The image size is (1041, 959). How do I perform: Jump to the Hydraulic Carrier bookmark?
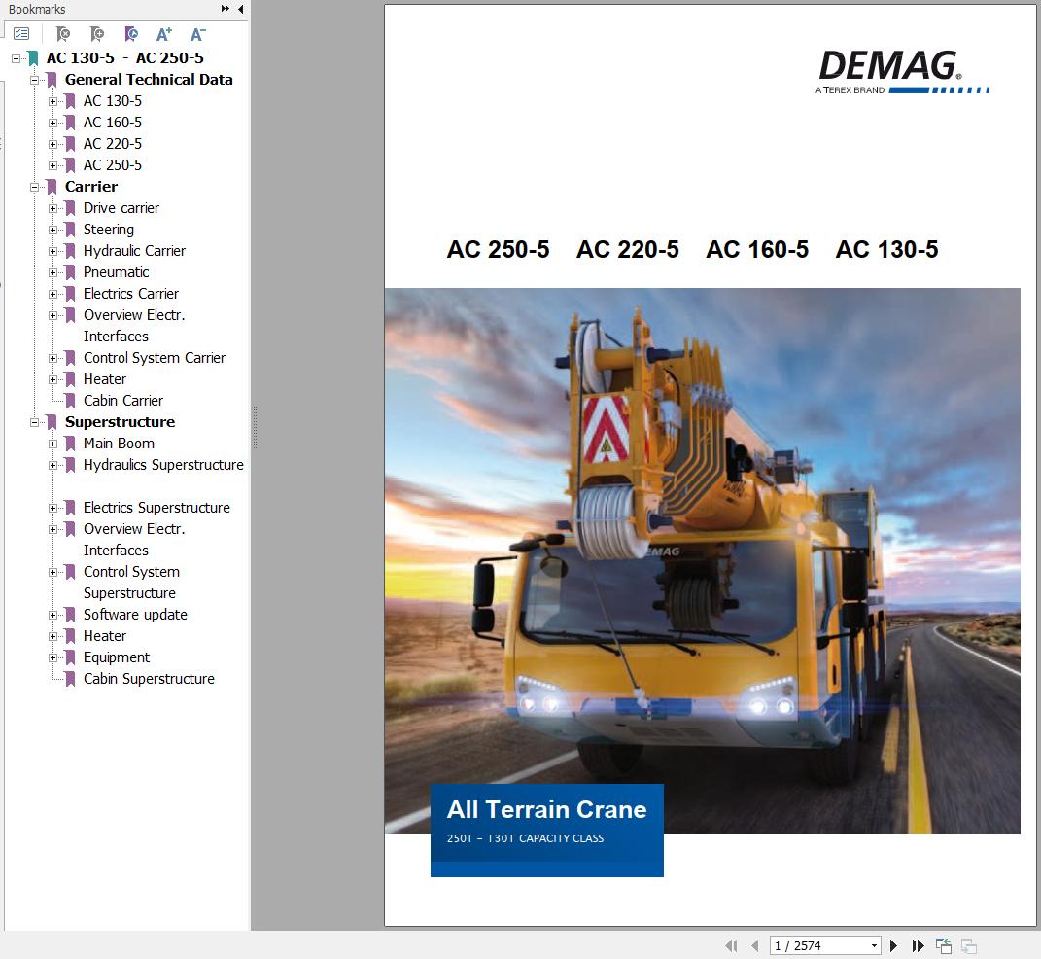coord(134,251)
